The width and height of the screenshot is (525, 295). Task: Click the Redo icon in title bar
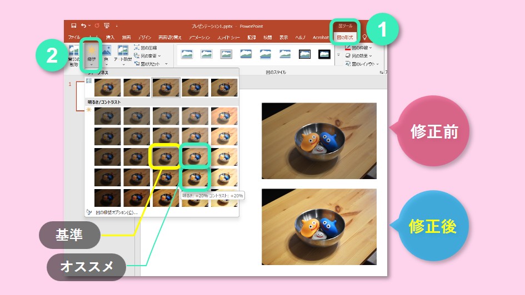click(x=97, y=26)
